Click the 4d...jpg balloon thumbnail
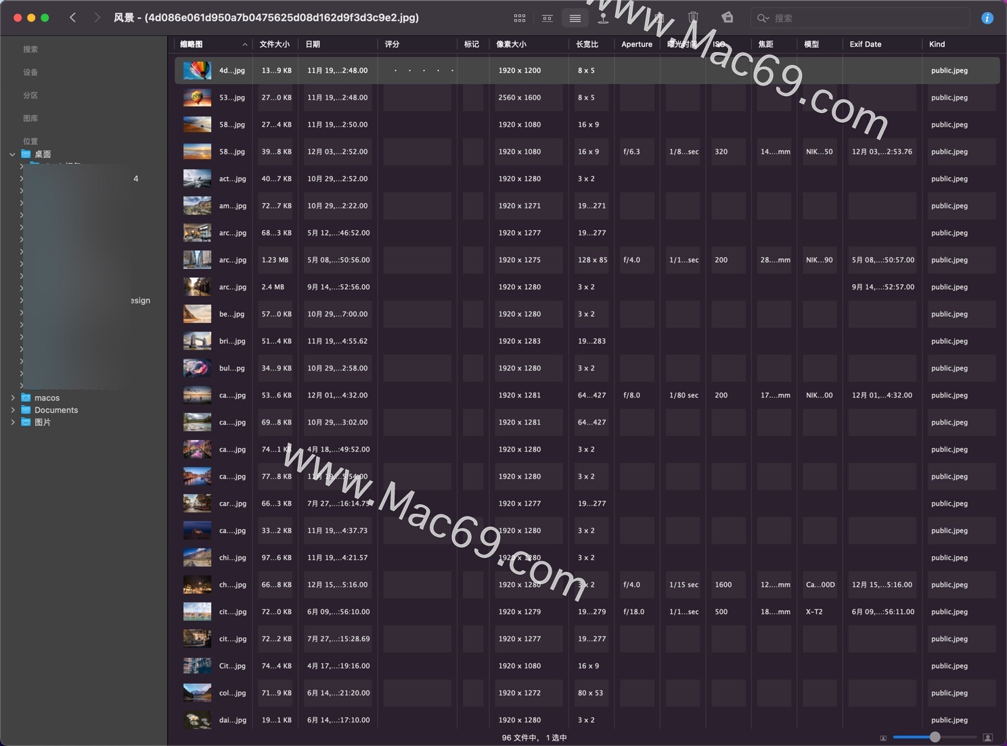This screenshot has height=746, width=1007. click(197, 70)
